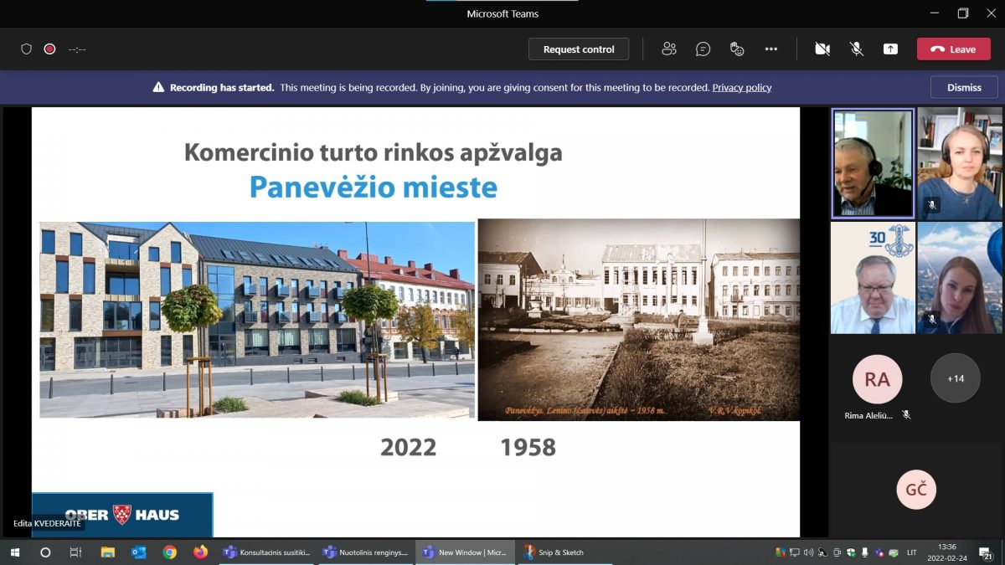Click the muted mic icon on the bookshelf woman's tile
1005x565 pixels.
(x=932, y=205)
